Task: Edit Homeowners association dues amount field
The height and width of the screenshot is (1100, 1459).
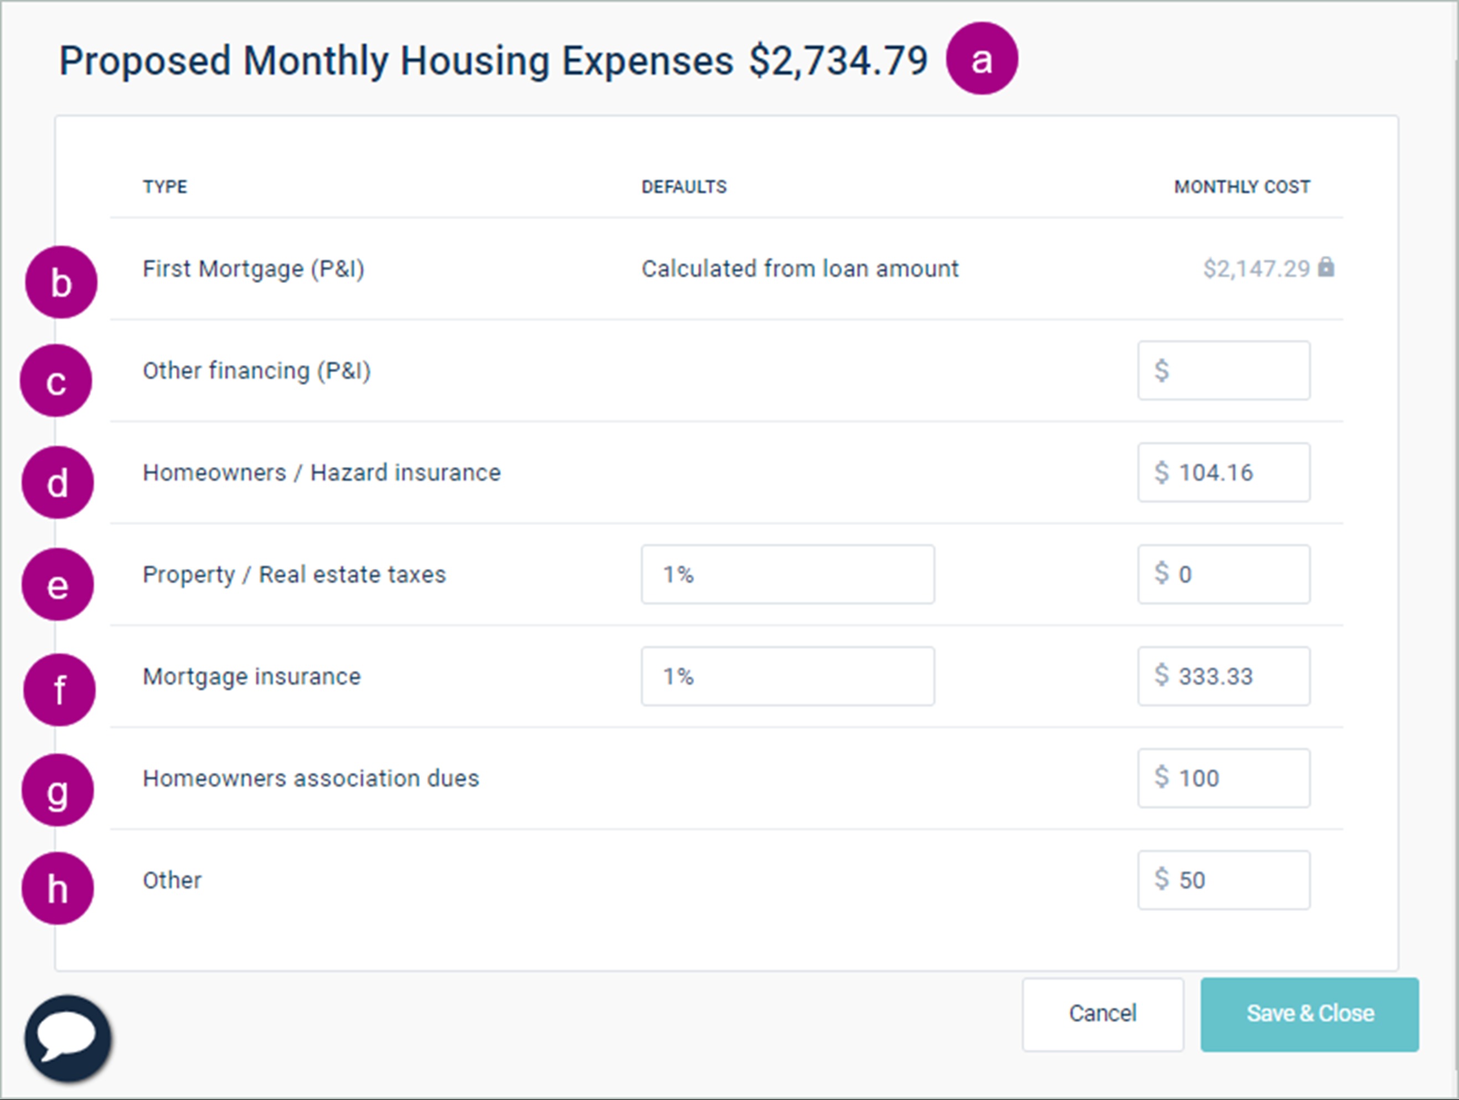Action: click(1224, 778)
